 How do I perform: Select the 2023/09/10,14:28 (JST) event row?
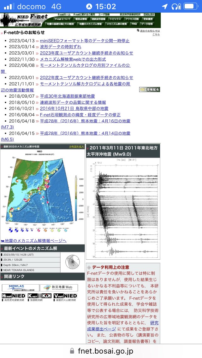(30, 255)
